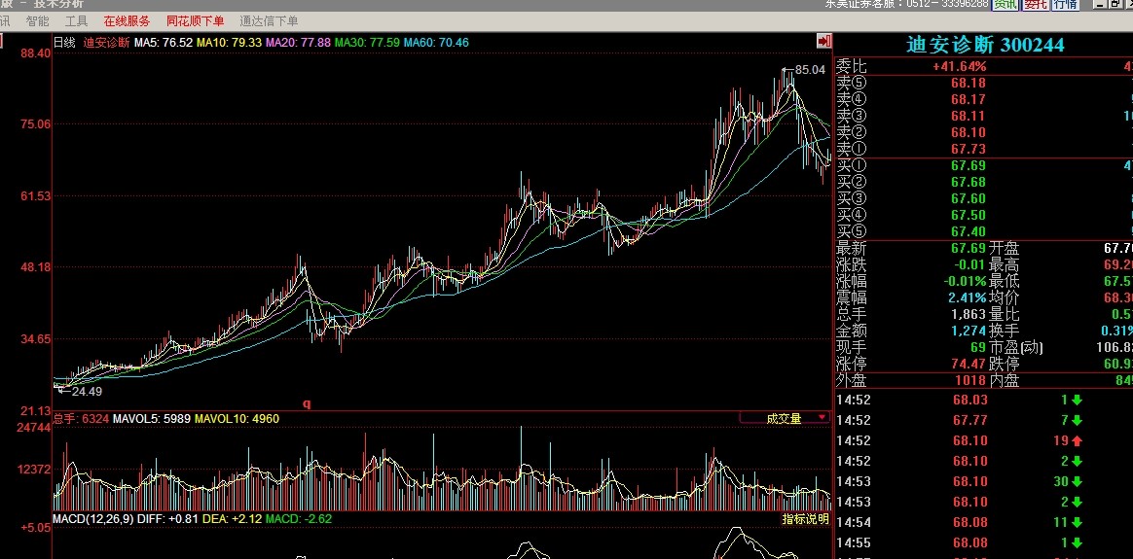This screenshot has width=1133, height=559.
Task: Click the 换手 label
Action: (x=1005, y=332)
